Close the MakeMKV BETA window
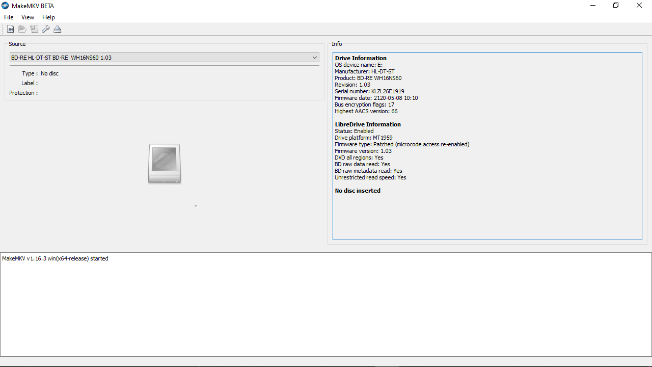This screenshot has width=652, height=367. click(639, 6)
